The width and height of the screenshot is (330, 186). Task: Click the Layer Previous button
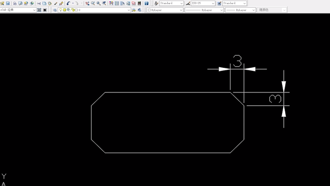click(x=139, y=10)
